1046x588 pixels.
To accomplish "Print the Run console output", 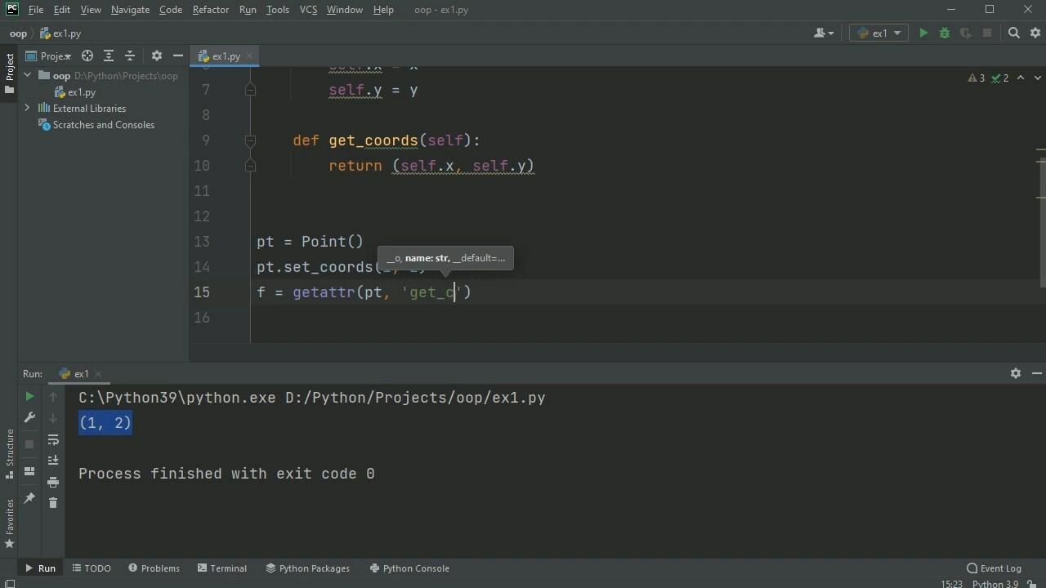I will click(x=53, y=482).
